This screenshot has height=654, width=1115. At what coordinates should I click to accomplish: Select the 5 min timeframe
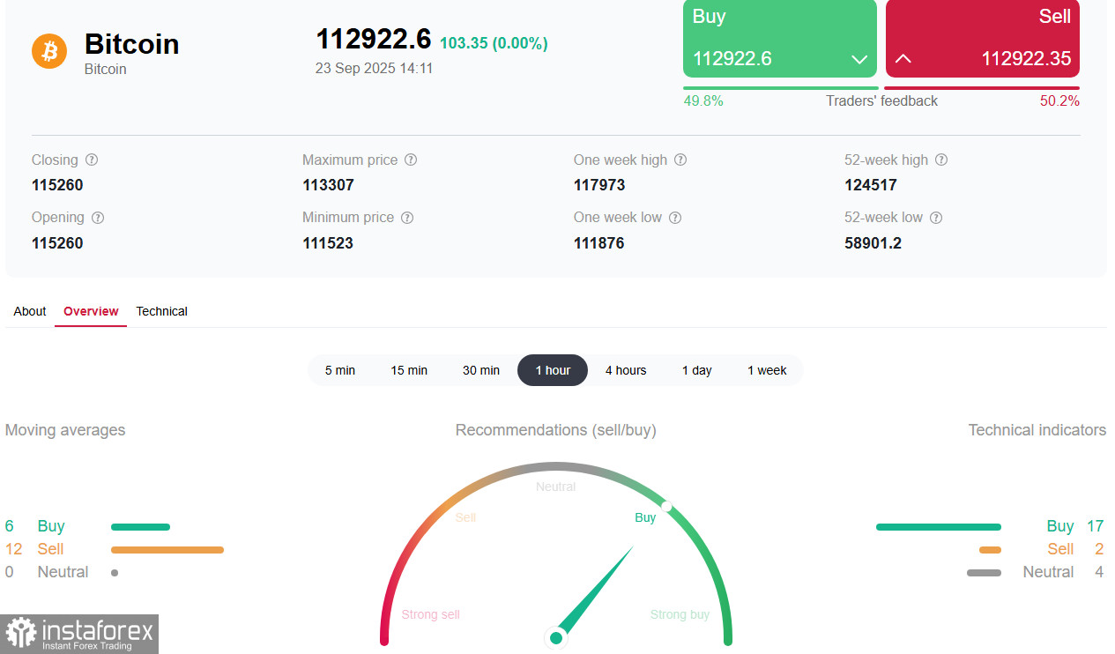tap(340, 370)
